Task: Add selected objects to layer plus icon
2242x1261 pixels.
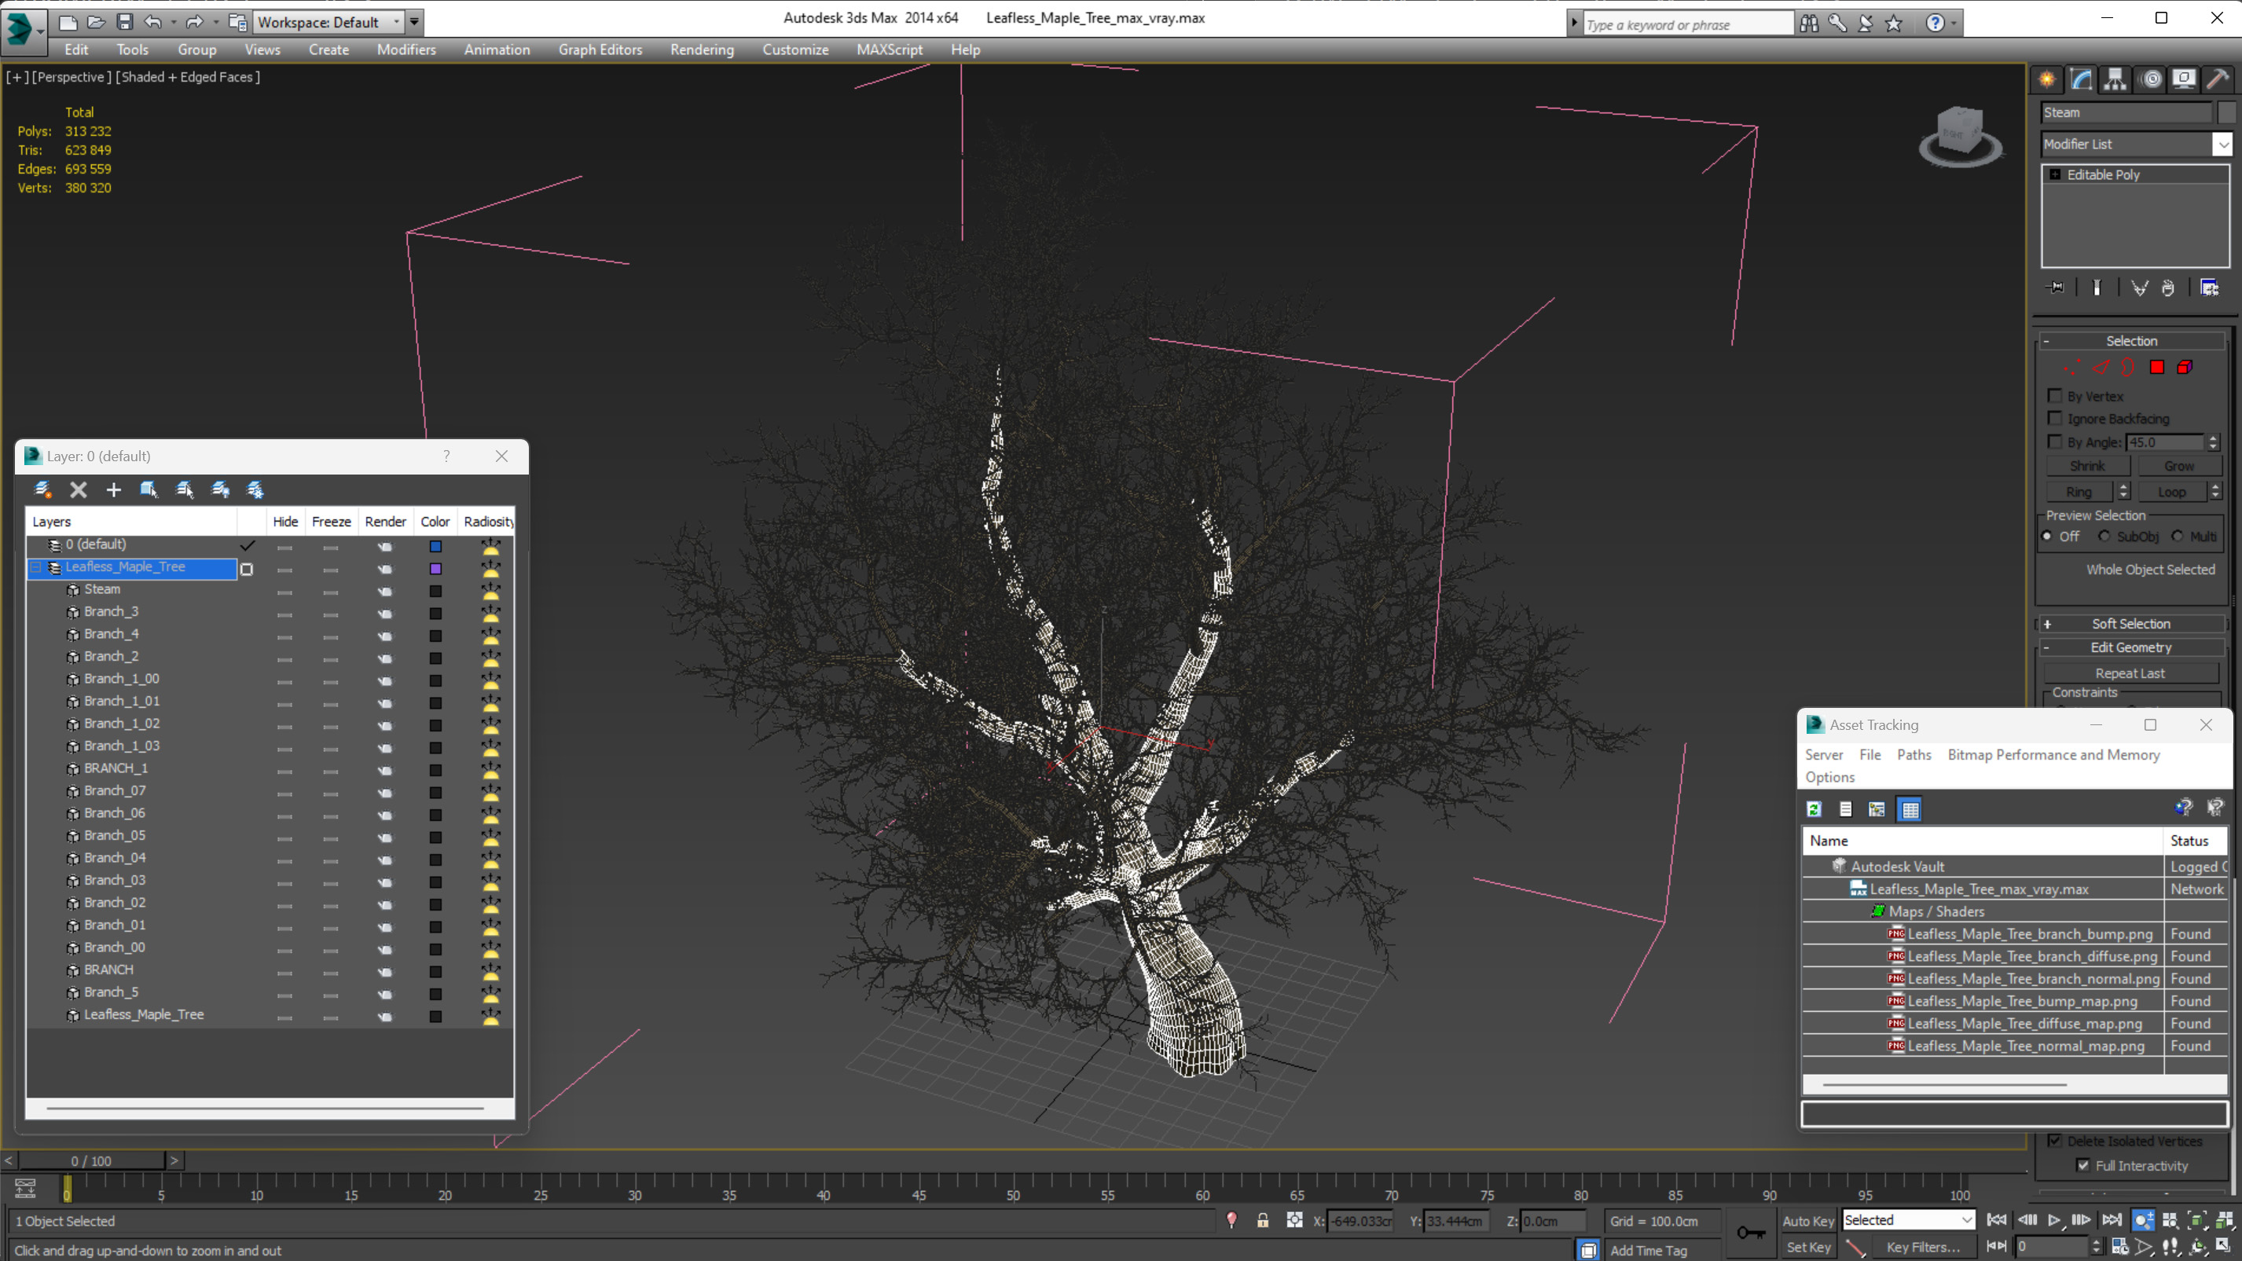Action: pyautogui.click(x=113, y=490)
